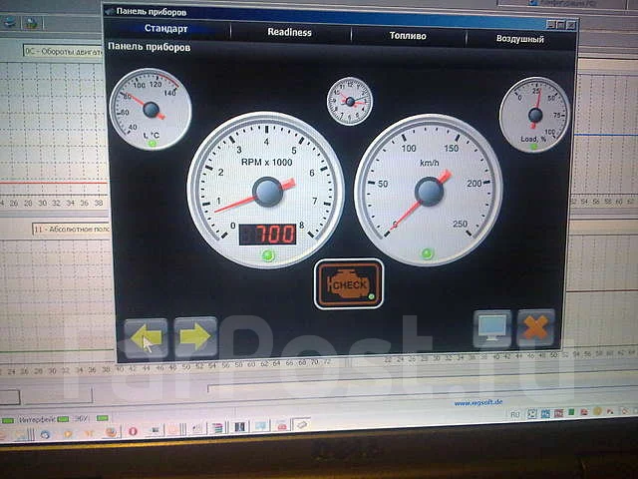Toggle the green LED under Load gauge
638x479 pixels.
533,147
